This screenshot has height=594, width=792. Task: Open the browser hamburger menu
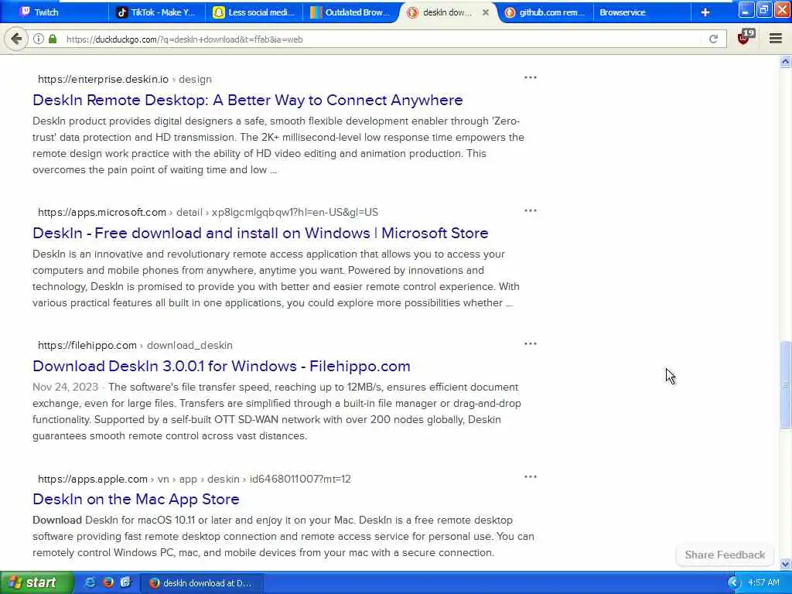pyautogui.click(x=775, y=39)
